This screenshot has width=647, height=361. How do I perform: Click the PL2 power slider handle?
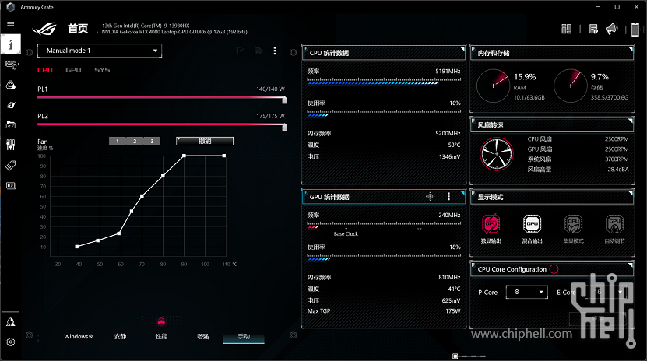[x=284, y=127]
